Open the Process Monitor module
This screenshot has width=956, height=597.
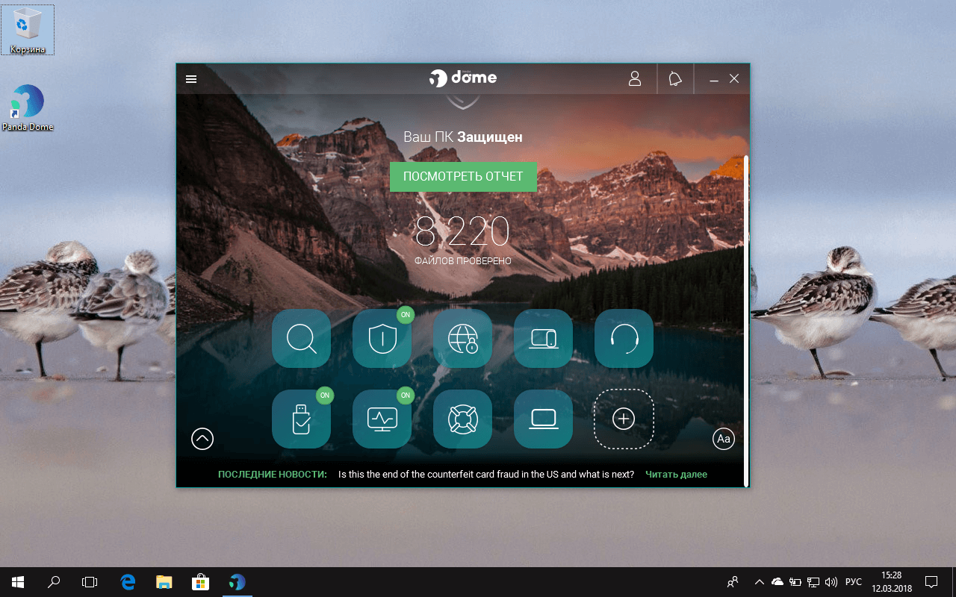click(382, 419)
